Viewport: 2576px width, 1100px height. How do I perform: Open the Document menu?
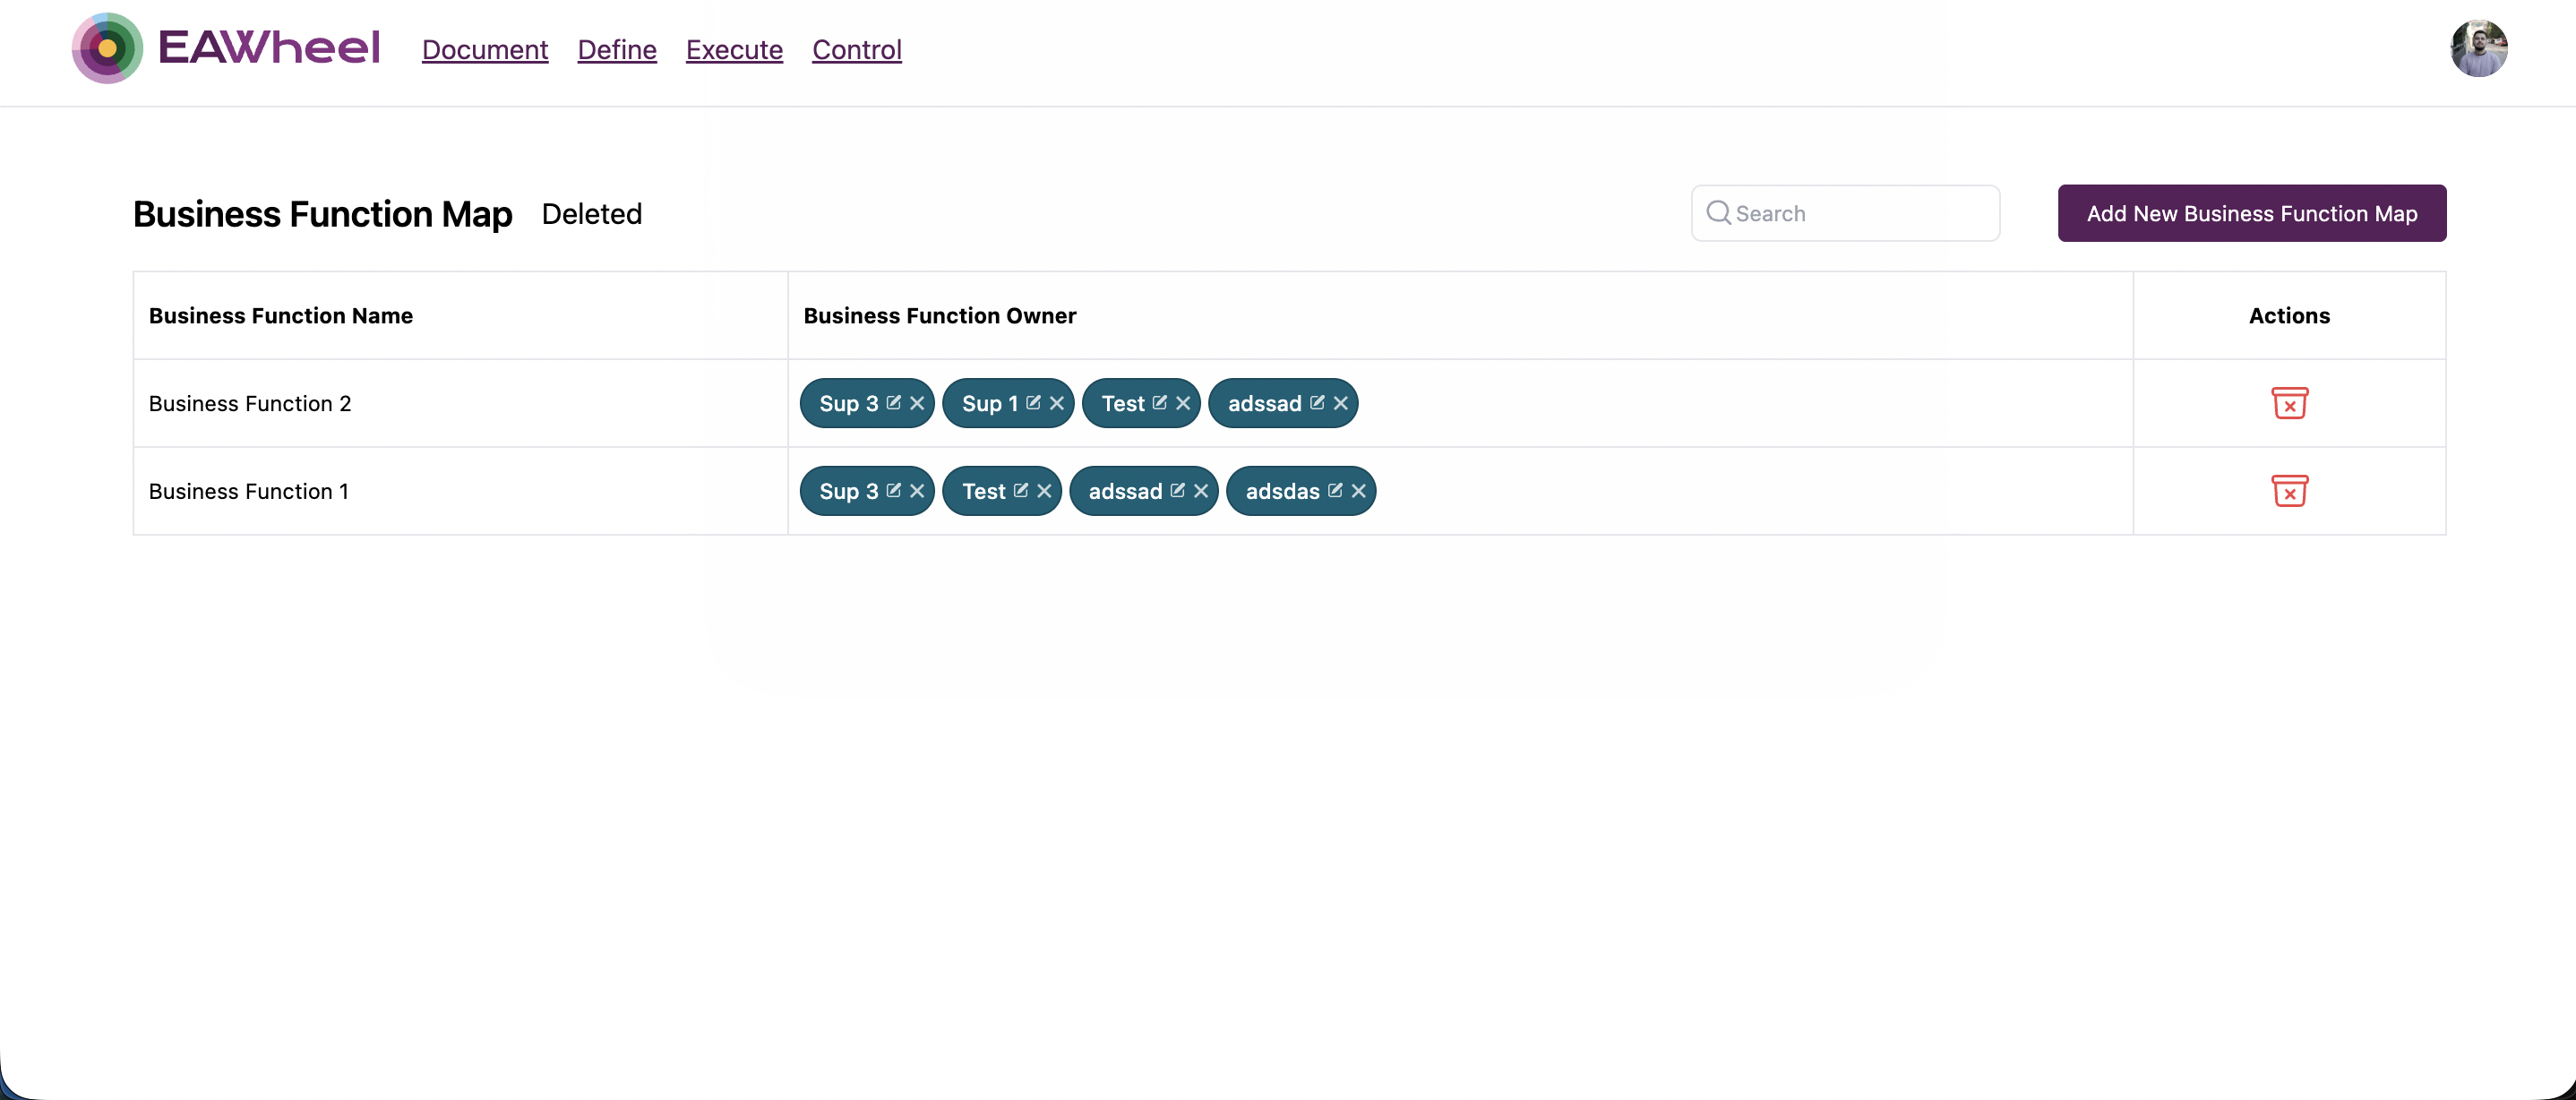[x=485, y=49]
